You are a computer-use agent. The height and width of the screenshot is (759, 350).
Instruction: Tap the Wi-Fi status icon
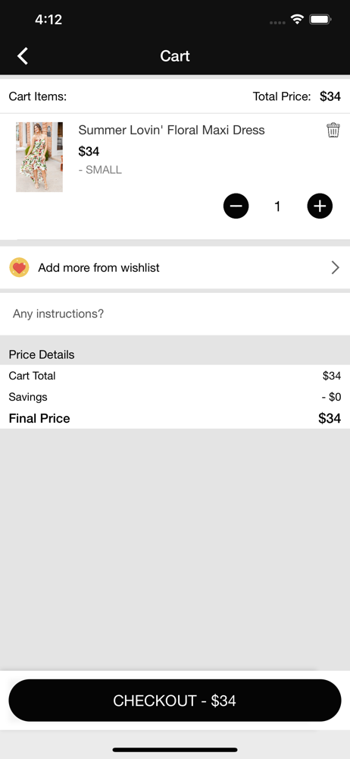click(297, 20)
